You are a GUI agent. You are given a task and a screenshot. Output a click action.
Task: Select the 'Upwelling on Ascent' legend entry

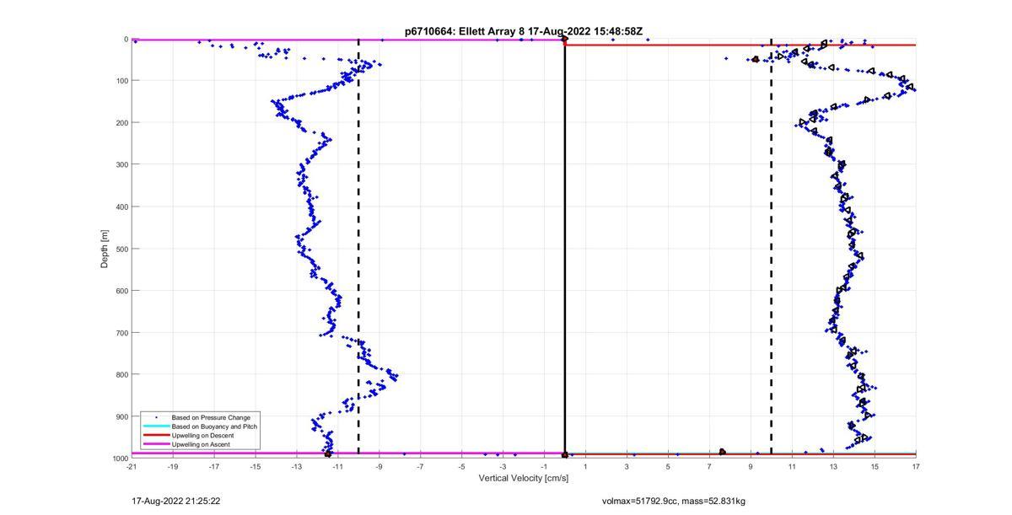pyautogui.click(x=201, y=444)
